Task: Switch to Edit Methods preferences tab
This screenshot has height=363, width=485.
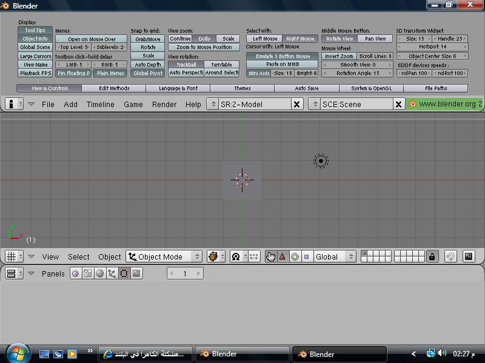Action: [x=114, y=88]
